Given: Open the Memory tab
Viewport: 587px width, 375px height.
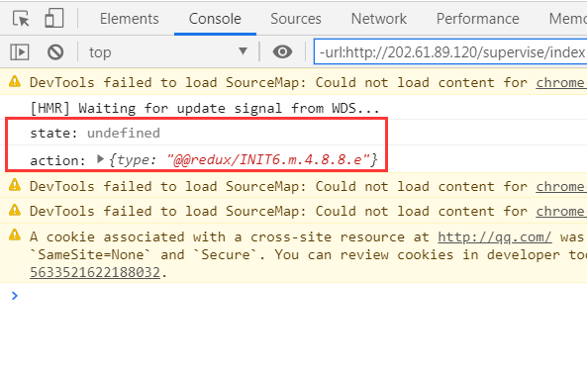Looking at the screenshot, I should click(x=568, y=19).
